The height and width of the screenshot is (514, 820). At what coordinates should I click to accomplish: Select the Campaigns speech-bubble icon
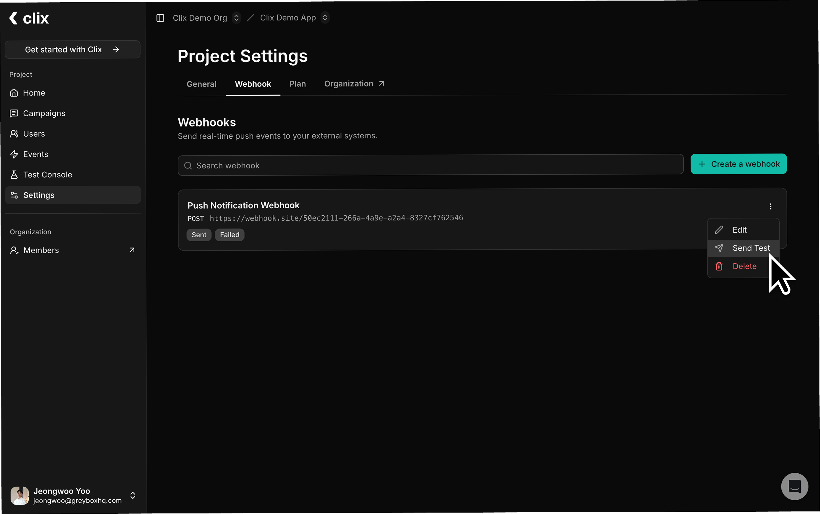coord(14,113)
